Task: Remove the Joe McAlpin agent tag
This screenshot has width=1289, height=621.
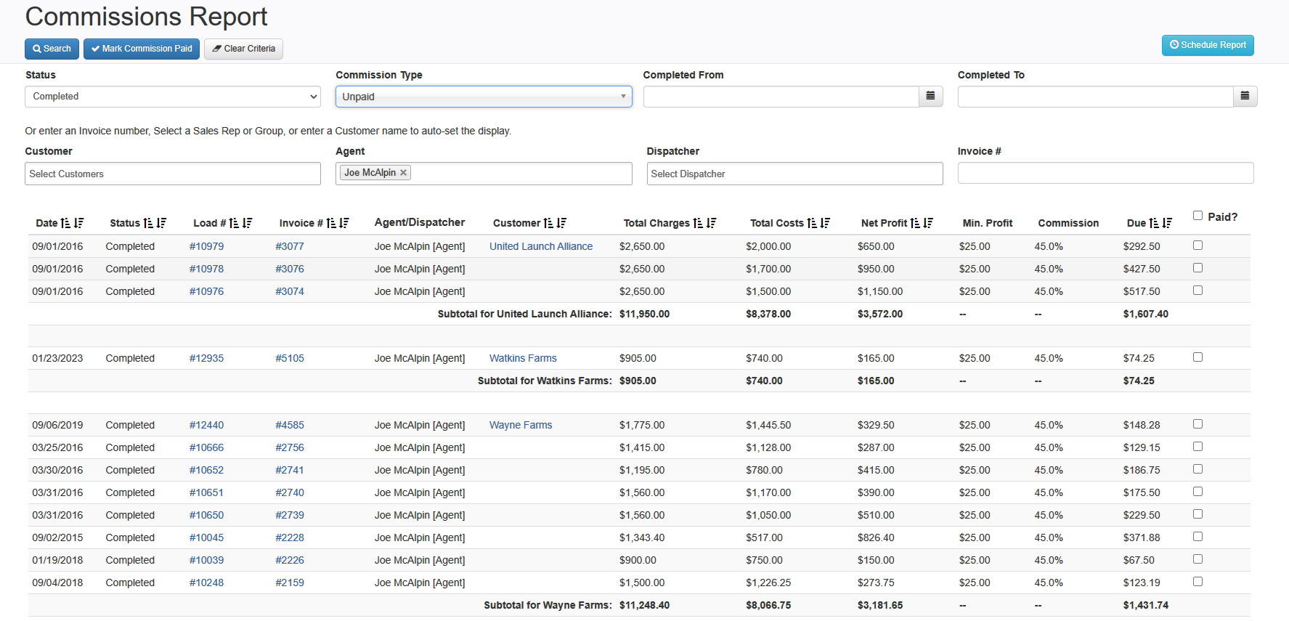Action: tap(403, 173)
